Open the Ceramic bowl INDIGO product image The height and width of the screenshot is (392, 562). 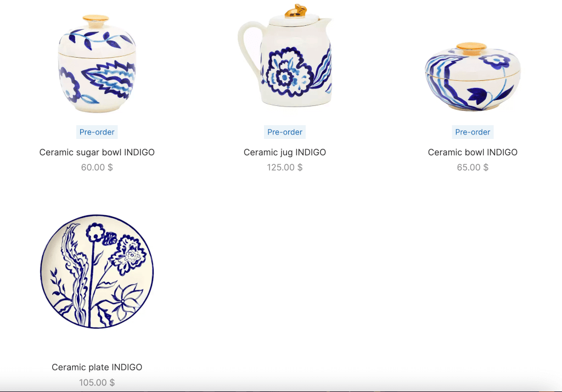(473, 76)
